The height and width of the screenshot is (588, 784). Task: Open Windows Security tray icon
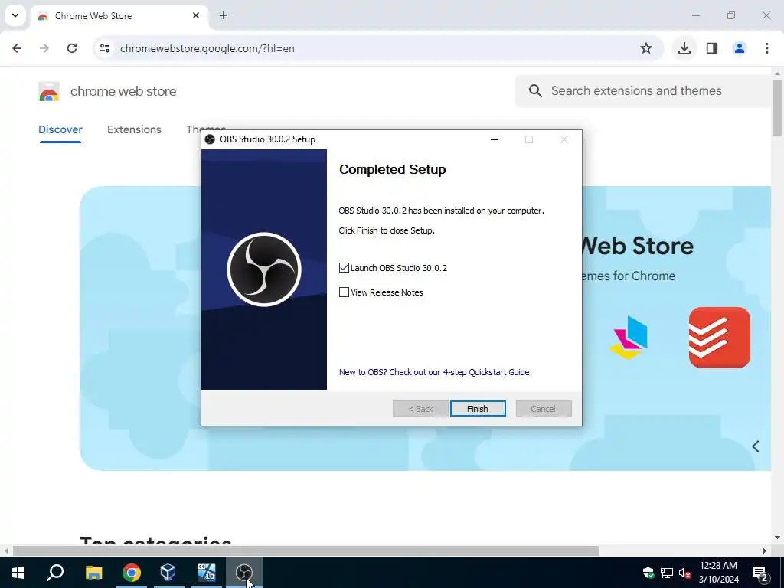pos(648,573)
